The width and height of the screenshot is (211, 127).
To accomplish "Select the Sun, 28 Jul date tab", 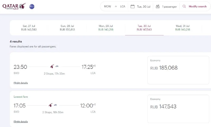I will (x=67, y=28).
